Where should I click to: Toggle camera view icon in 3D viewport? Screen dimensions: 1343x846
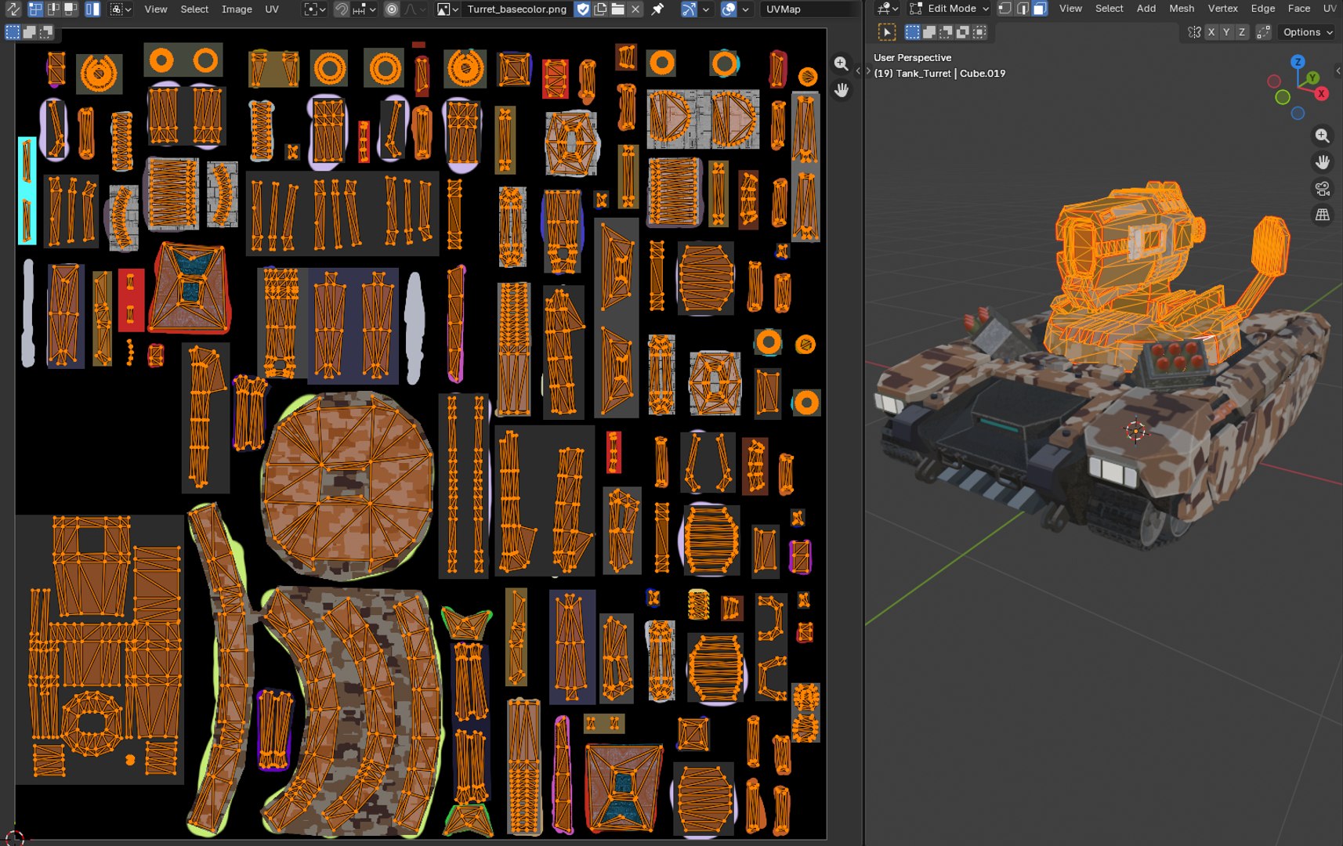click(1322, 189)
